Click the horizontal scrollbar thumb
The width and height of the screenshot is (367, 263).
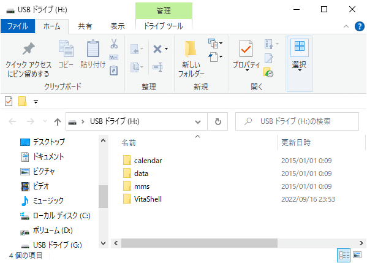point(199,243)
